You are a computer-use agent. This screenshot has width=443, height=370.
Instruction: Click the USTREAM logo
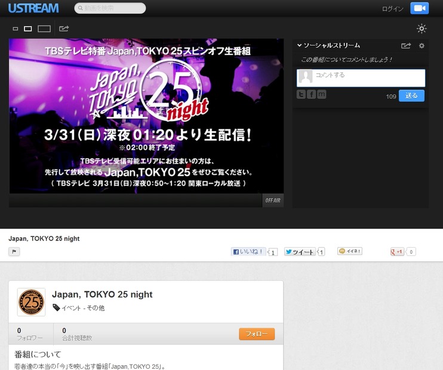(33, 8)
